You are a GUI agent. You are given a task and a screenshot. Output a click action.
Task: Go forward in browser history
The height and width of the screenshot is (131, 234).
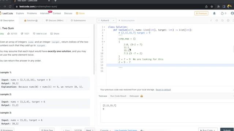(x=5, y=7)
